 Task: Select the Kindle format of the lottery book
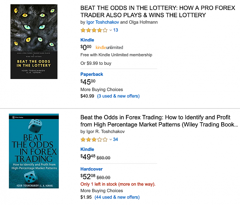(x=87, y=40)
